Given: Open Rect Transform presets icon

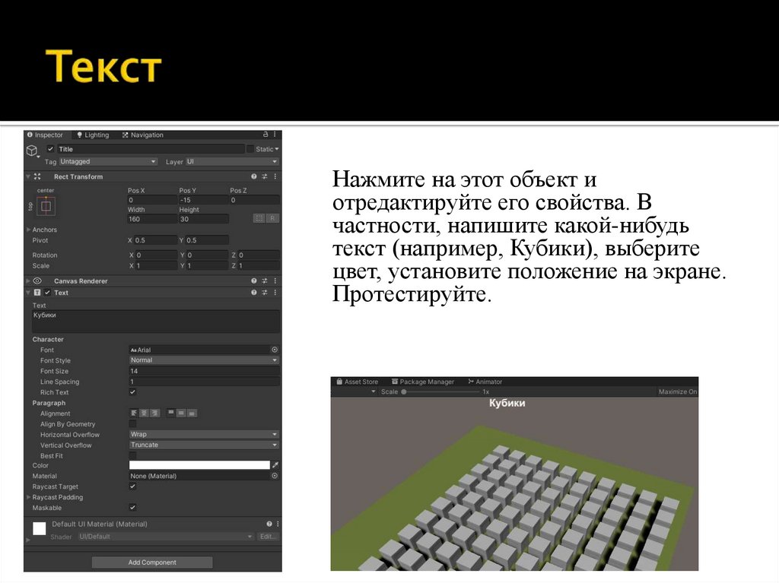Looking at the screenshot, I should [x=265, y=176].
